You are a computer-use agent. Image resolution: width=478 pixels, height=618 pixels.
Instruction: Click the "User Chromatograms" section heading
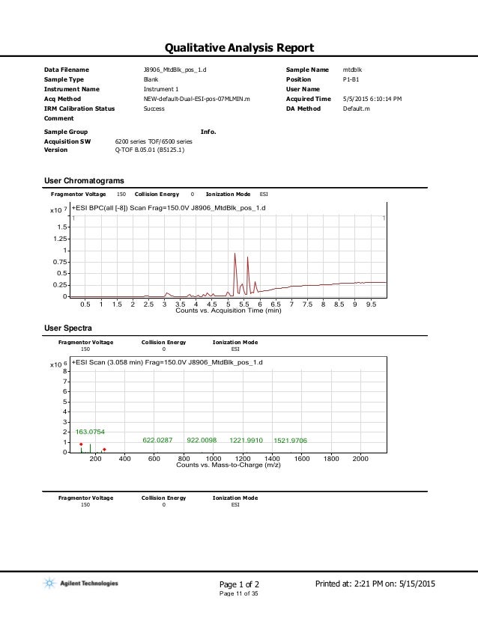[84, 180]
